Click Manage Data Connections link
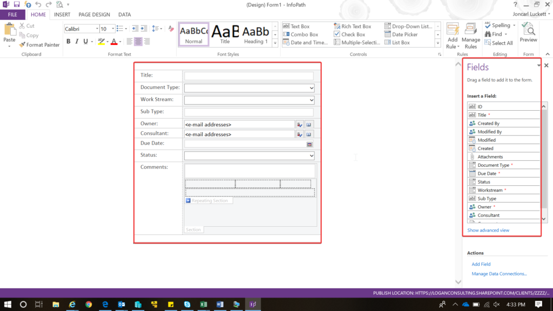This screenshot has height=311, width=553. (499, 274)
